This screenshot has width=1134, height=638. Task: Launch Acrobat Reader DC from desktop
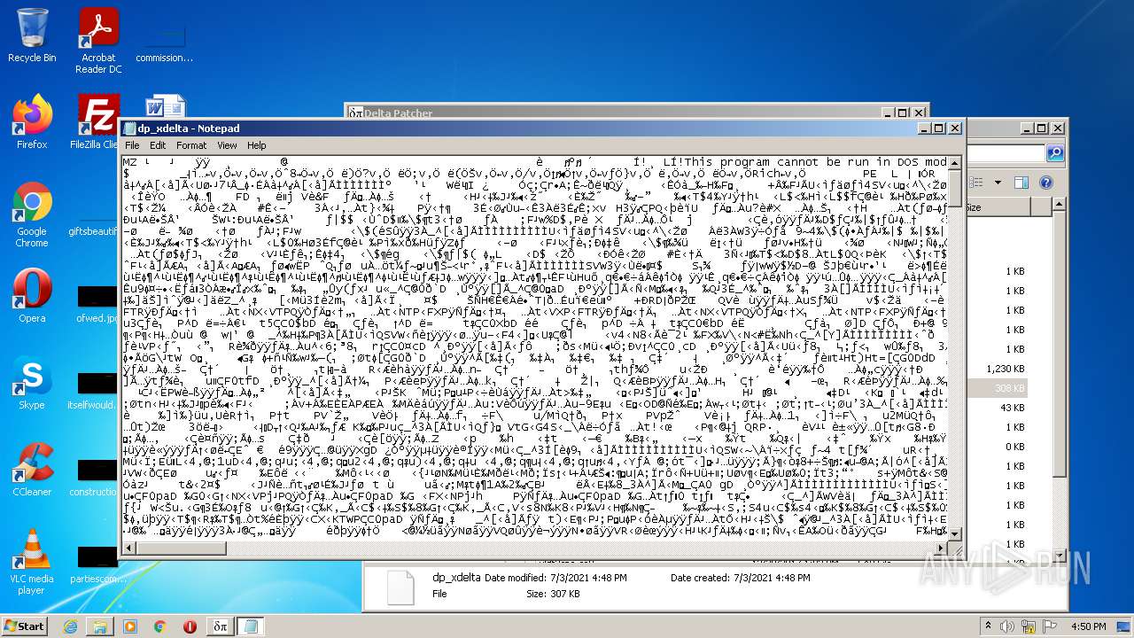pos(98,40)
